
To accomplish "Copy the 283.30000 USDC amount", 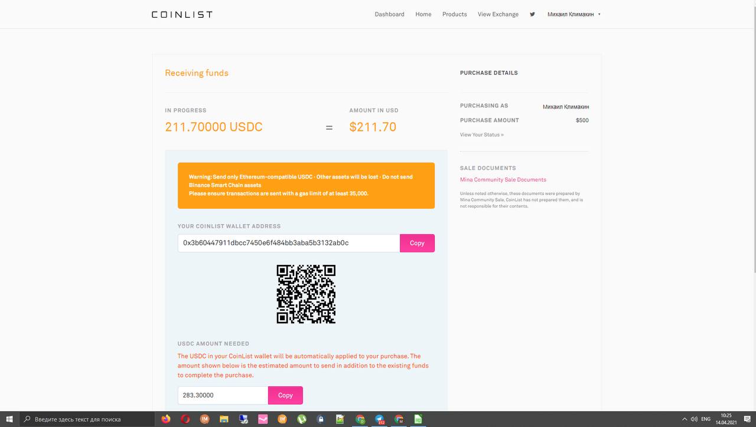I will click(x=285, y=395).
